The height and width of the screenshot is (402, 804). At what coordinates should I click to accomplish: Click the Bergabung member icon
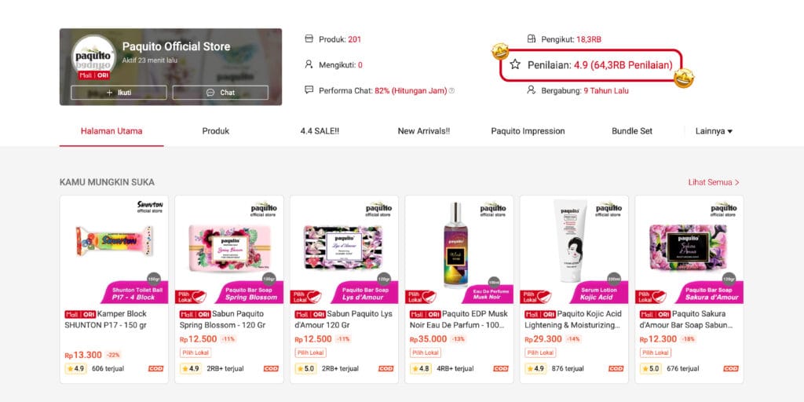pos(532,90)
